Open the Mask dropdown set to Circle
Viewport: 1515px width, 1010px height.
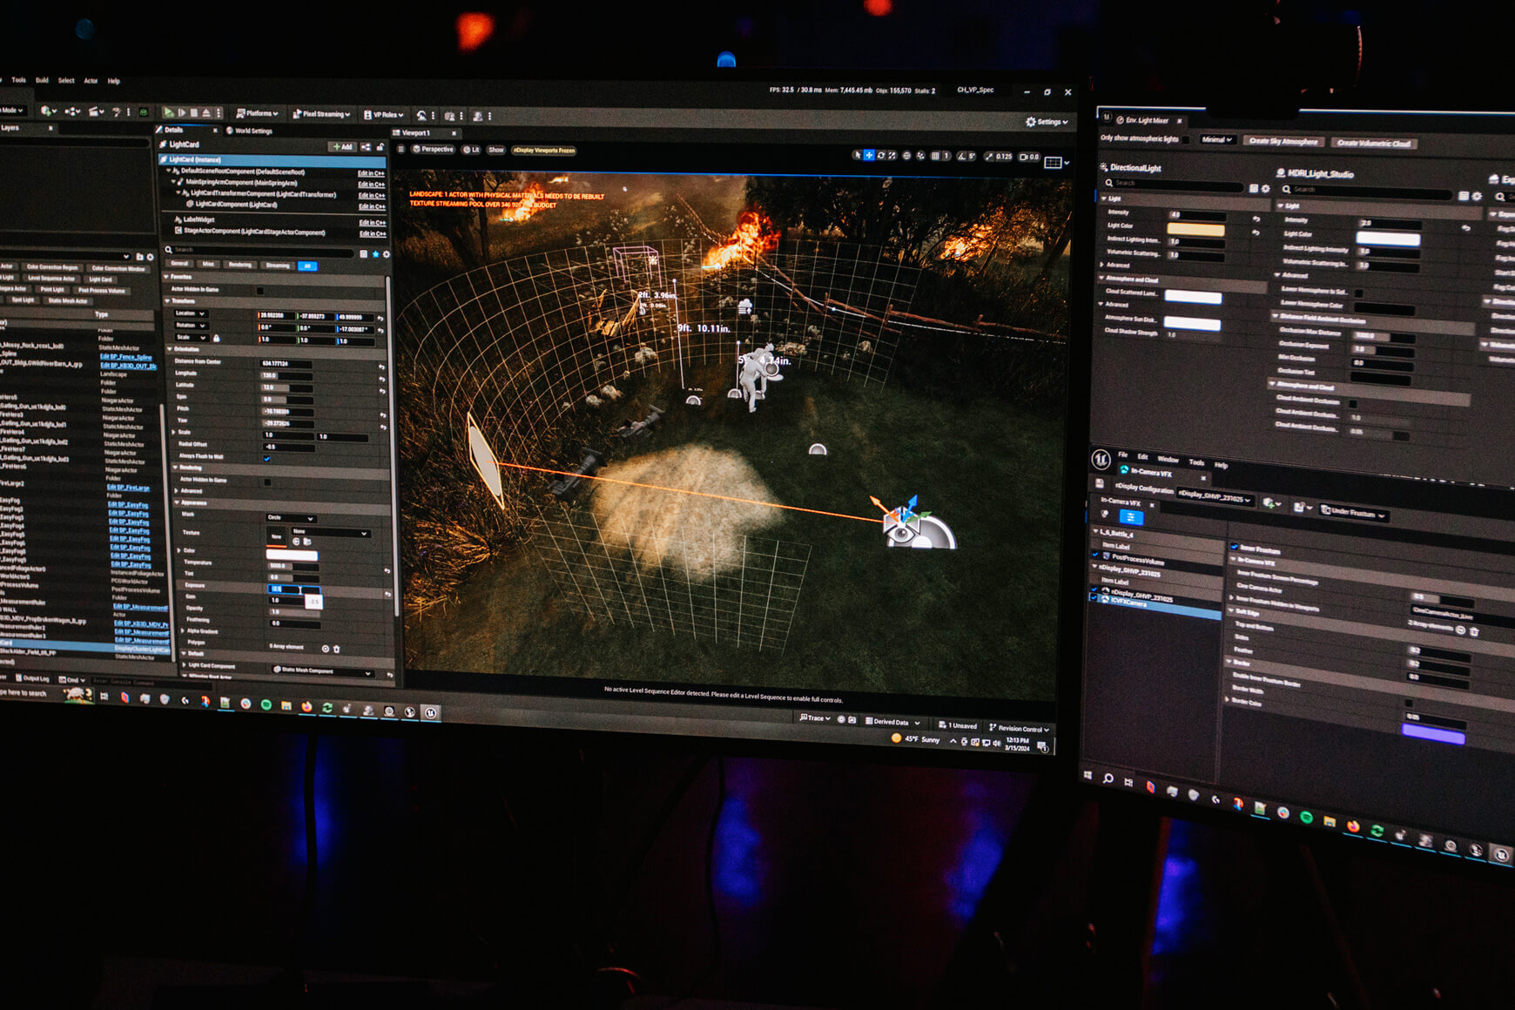(291, 518)
